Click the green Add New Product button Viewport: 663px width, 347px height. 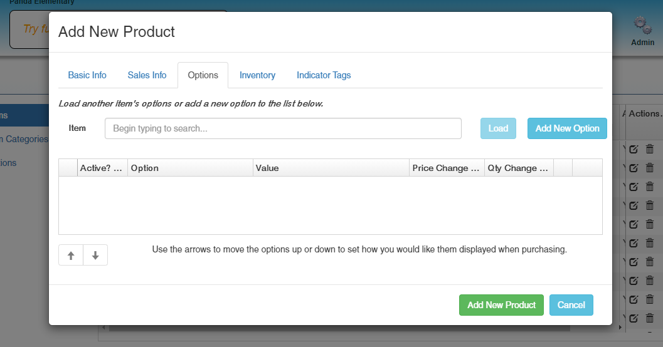(501, 305)
